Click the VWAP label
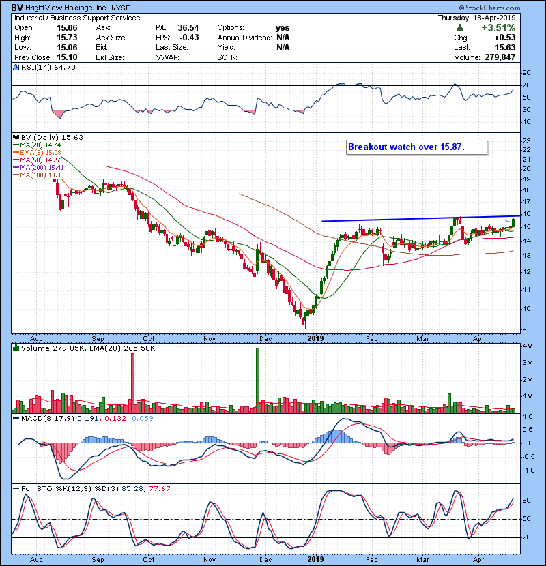 coord(167,57)
